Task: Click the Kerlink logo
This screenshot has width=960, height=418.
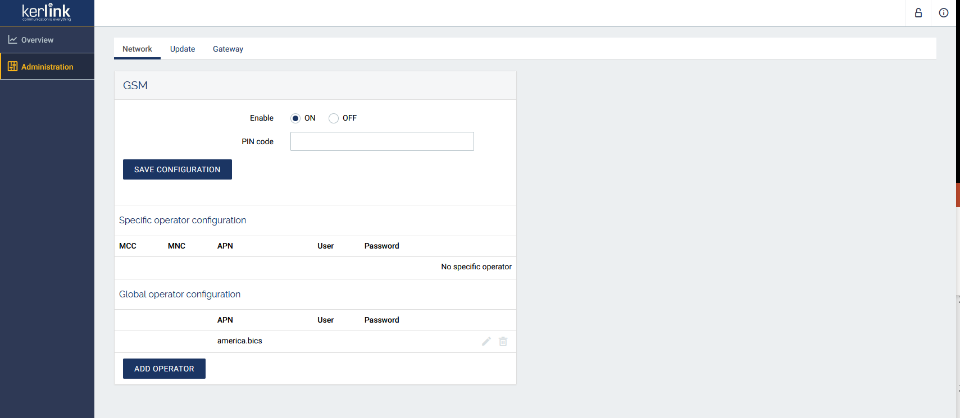Action: [x=47, y=12]
